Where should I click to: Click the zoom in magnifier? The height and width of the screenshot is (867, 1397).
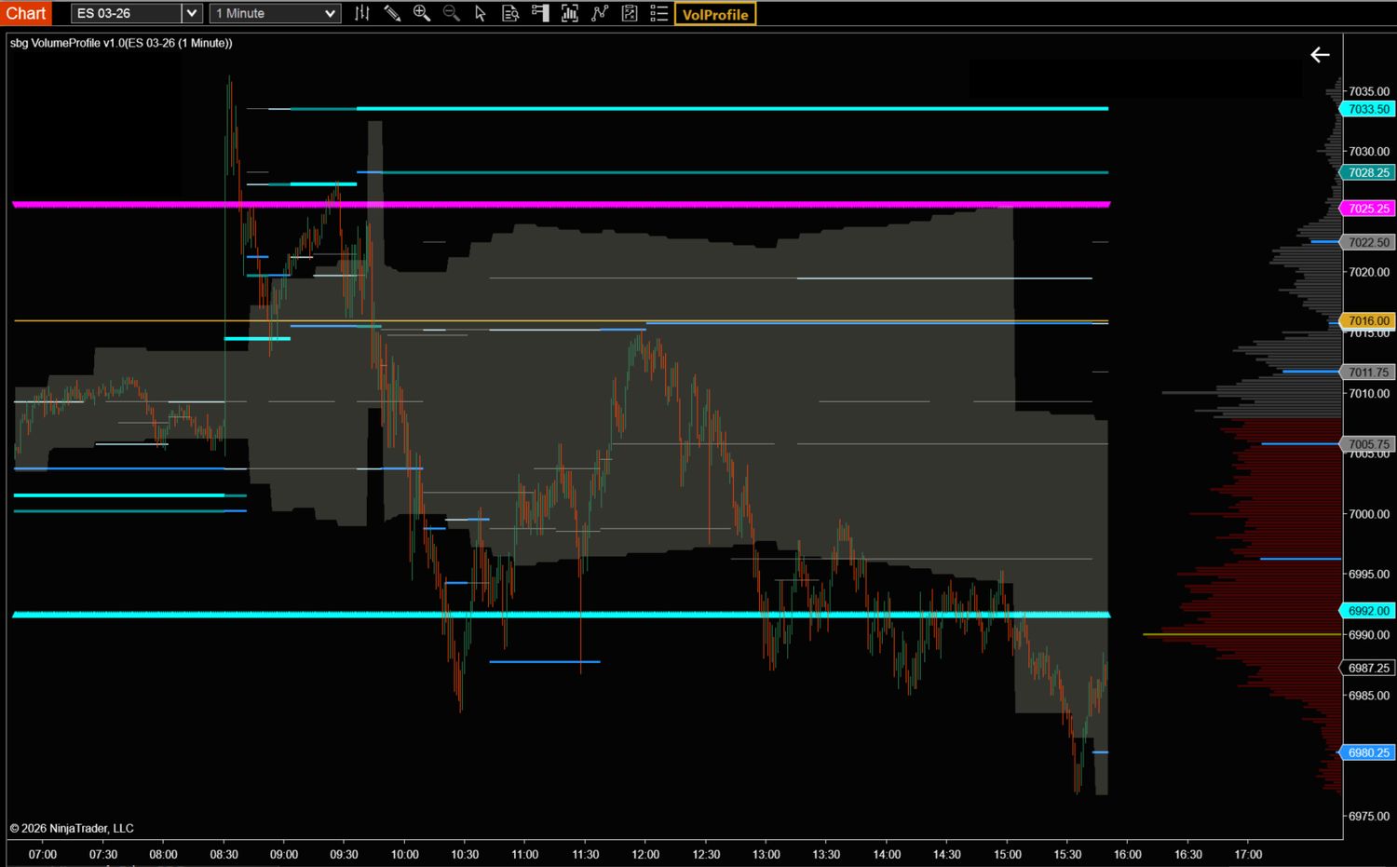[422, 13]
